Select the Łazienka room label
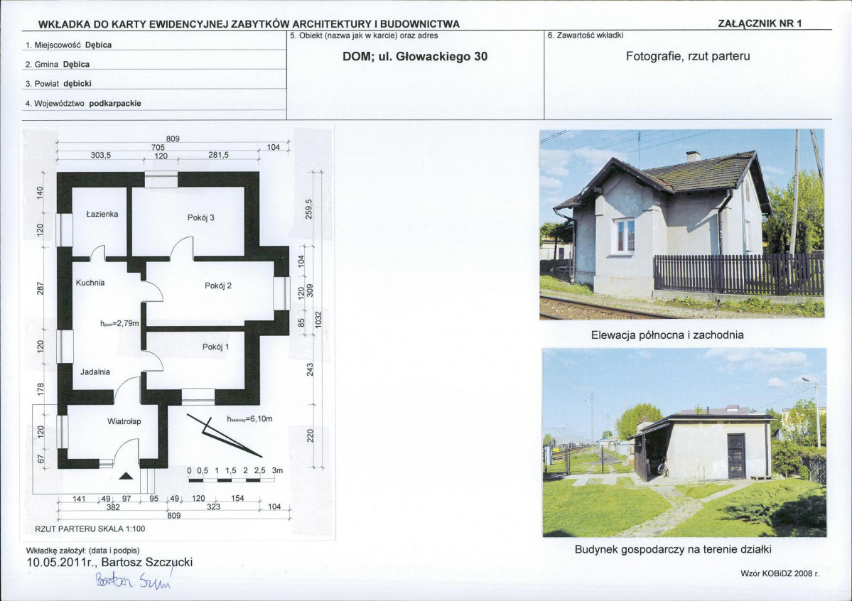852x601 pixels. coord(102,214)
